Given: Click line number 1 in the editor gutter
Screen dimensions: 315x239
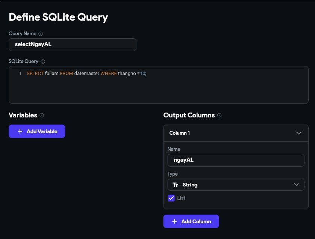Looking at the screenshot, I should coord(20,74).
